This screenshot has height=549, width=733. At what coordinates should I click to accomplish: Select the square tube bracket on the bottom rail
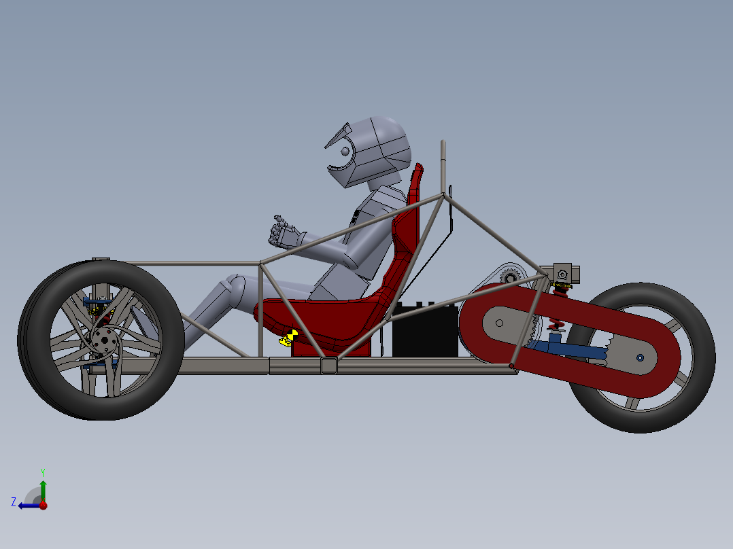tap(329, 365)
